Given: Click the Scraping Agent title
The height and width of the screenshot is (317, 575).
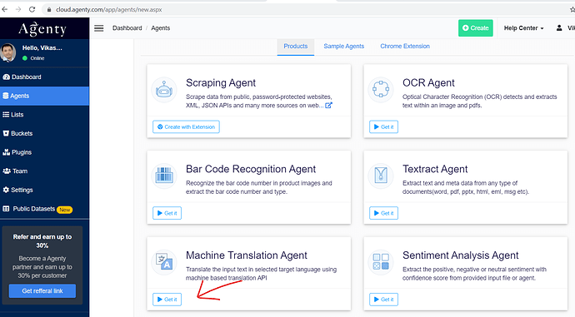Looking at the screenshot, I should [221, 82].
